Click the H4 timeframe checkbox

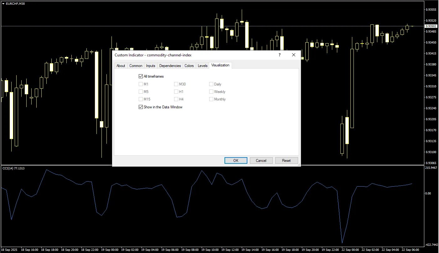[176, 99]
